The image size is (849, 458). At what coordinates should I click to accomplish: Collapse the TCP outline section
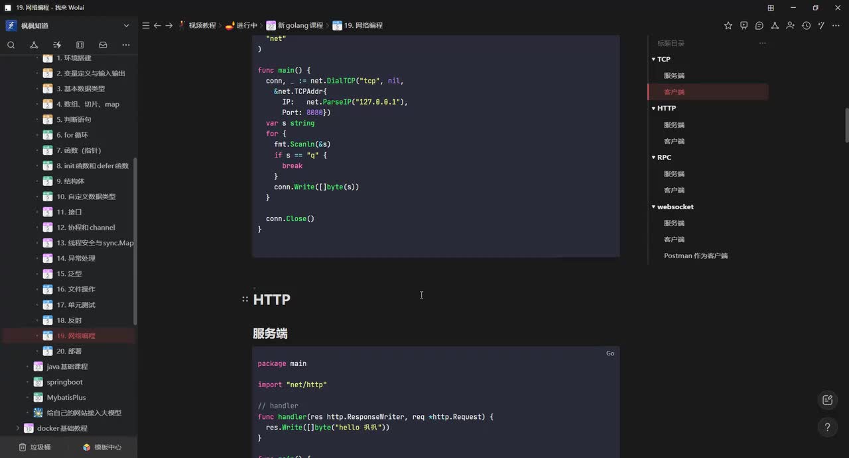click(x=653, y=59)
